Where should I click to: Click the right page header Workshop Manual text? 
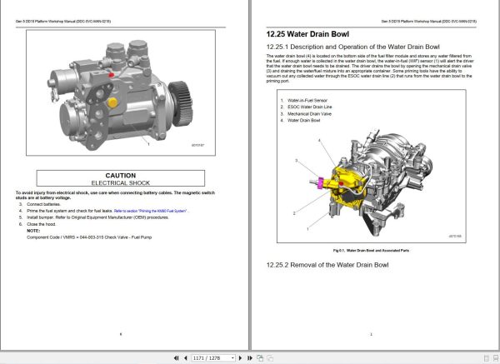429,22
